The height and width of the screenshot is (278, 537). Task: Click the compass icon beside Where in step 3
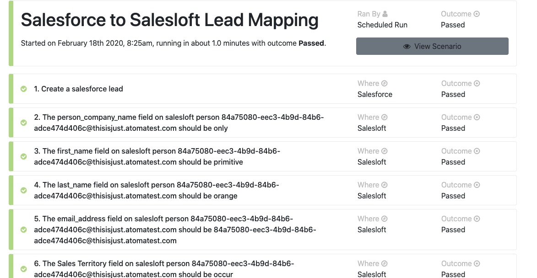384,151
